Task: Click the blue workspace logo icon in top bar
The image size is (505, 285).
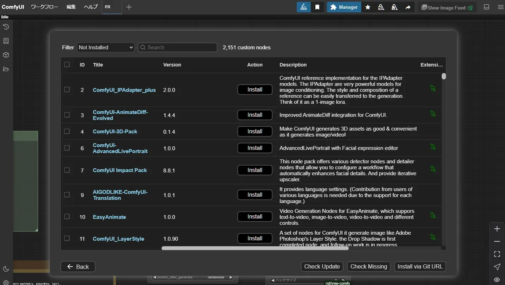Action: click(303, 7)
